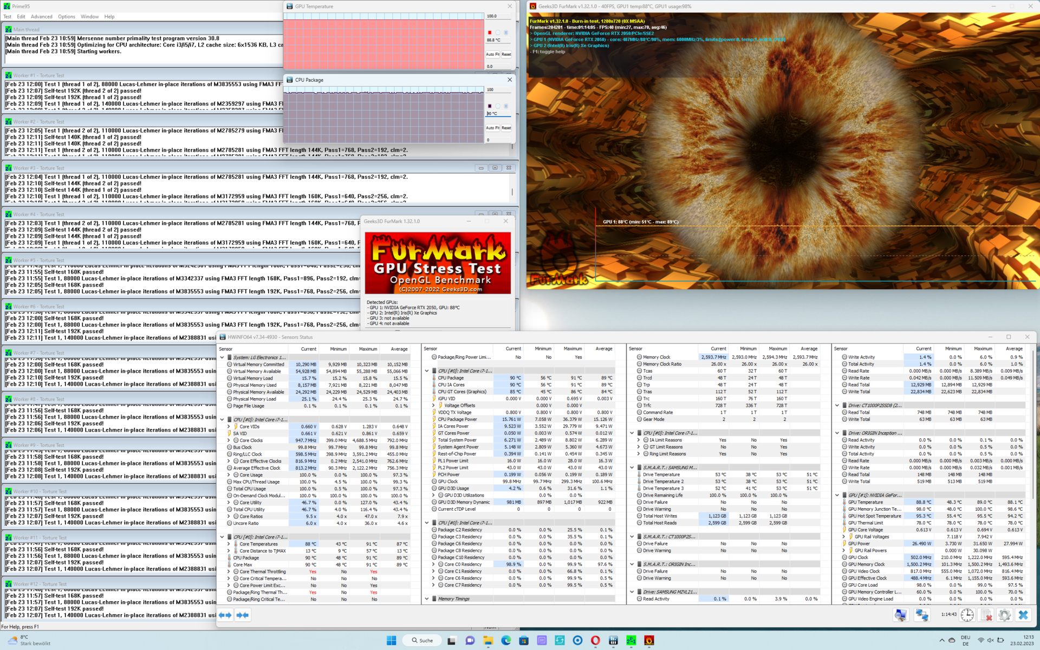Open the Advanced menu in Prime95
This screenshot has height=650, width=1040.
coord(42,17)
